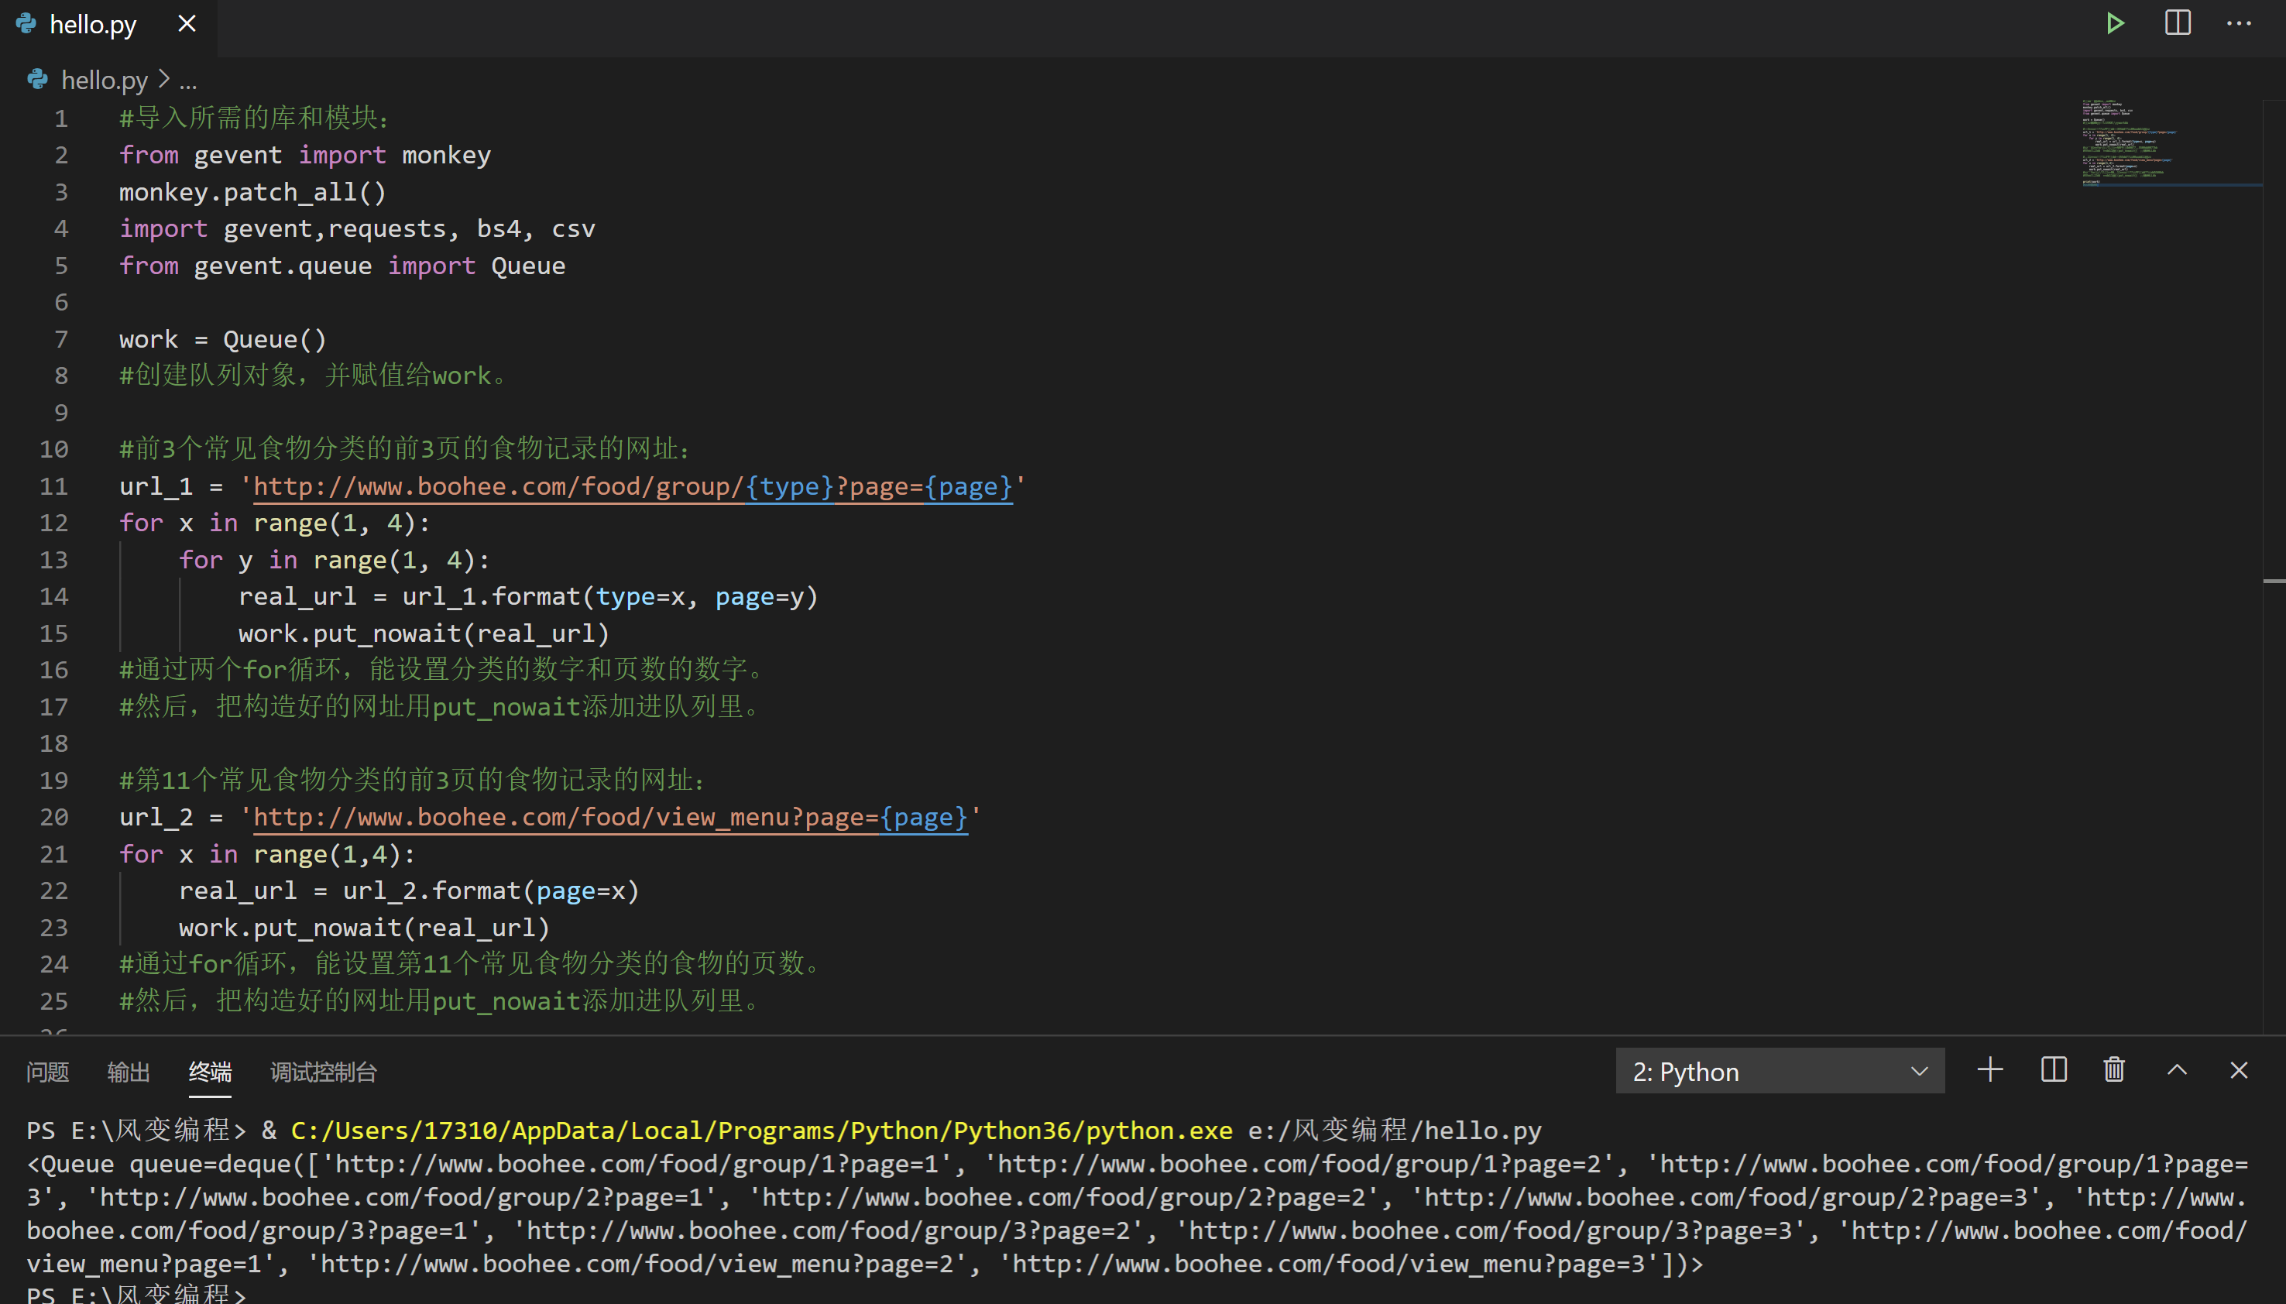Open the terminal selector dropdown '2: Python'
The height and width of the screenshot is (1304, 2286).
pos(1780,1071)
